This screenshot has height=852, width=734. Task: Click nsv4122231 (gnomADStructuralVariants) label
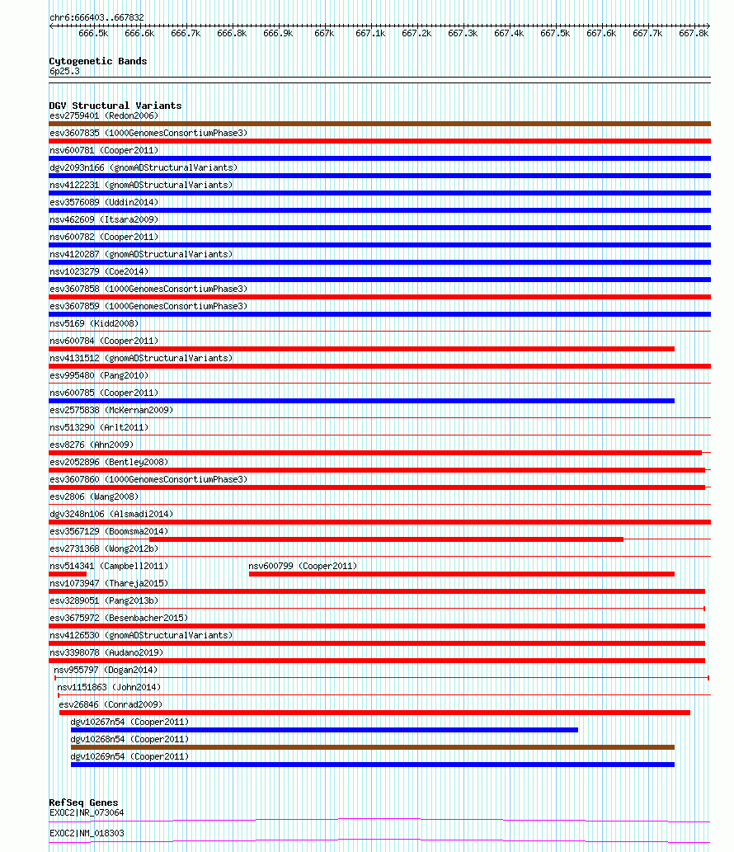(x=141, y=186)
